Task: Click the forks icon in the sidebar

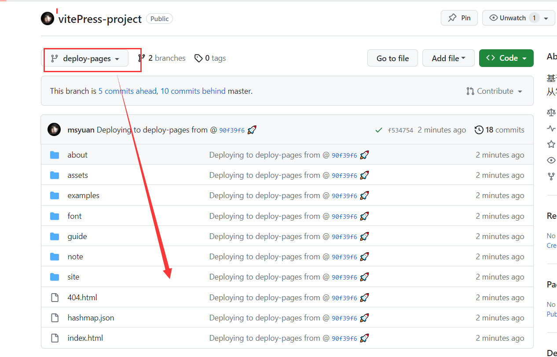Action: (x=551, y=177)
